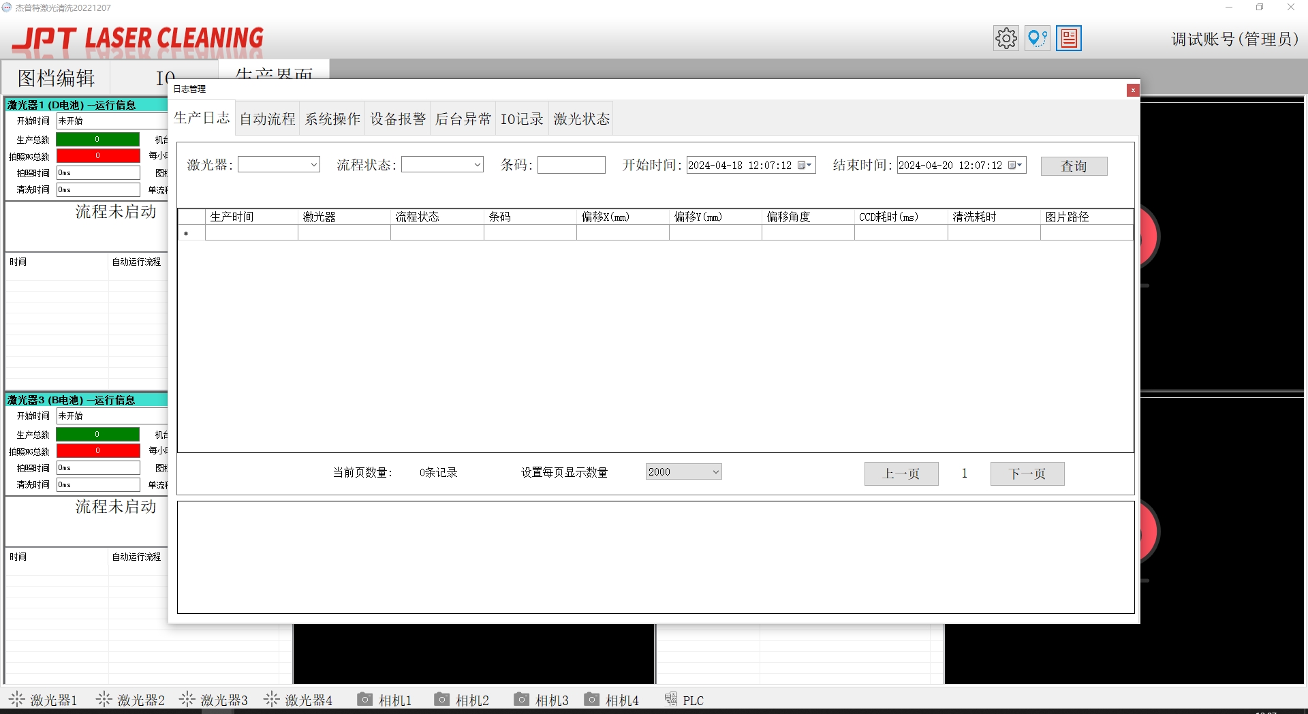
Task: Expand the 激光器 dropdown
Action: pyautogui.click(x=314, y=165)
